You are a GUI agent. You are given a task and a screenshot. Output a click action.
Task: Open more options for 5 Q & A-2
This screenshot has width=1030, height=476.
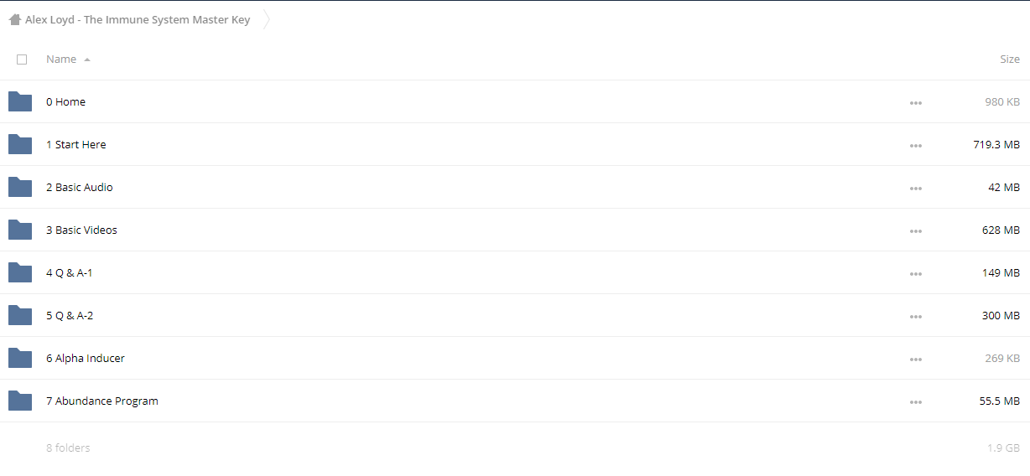pos(916,317)
